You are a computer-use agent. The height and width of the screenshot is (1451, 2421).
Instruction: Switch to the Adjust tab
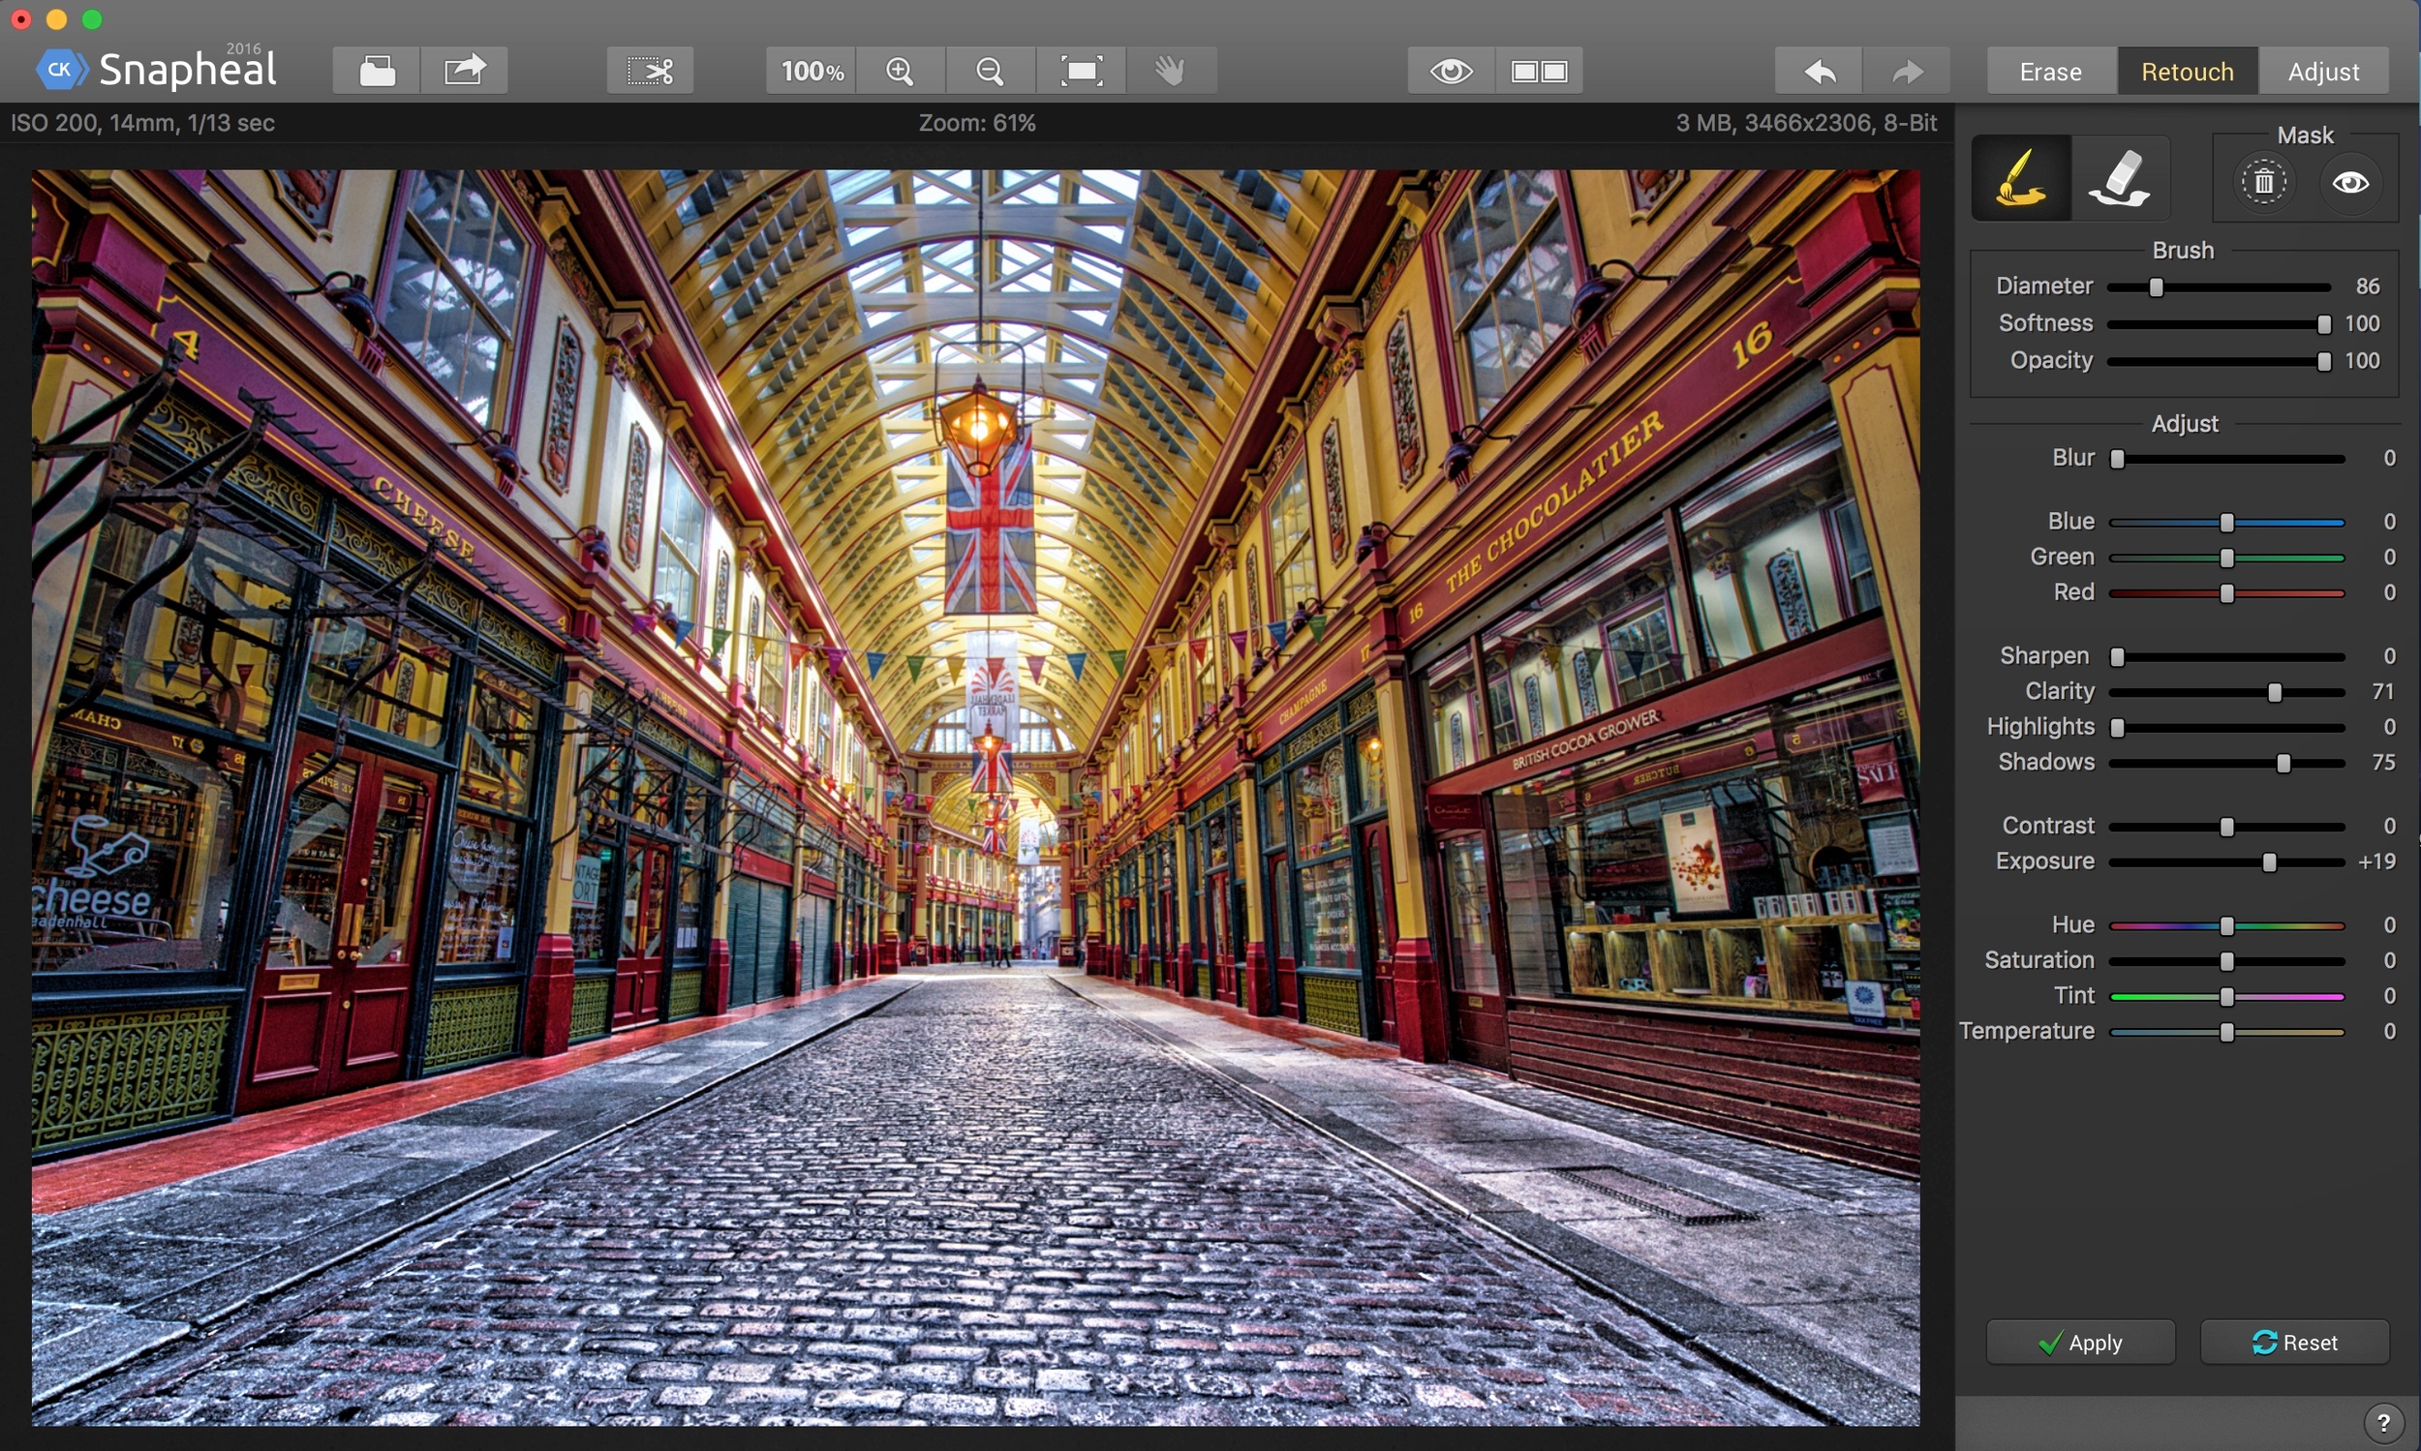2324,72
